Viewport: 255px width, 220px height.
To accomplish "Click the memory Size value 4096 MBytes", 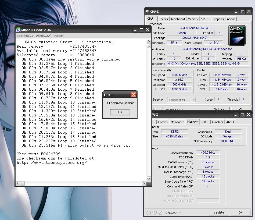I will (175, 136).
